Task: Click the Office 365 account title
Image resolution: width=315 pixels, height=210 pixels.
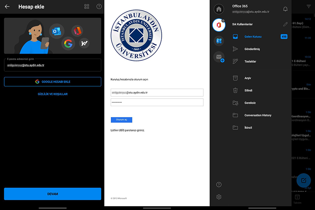Action: pyautogui.click(x=240, y=6)
